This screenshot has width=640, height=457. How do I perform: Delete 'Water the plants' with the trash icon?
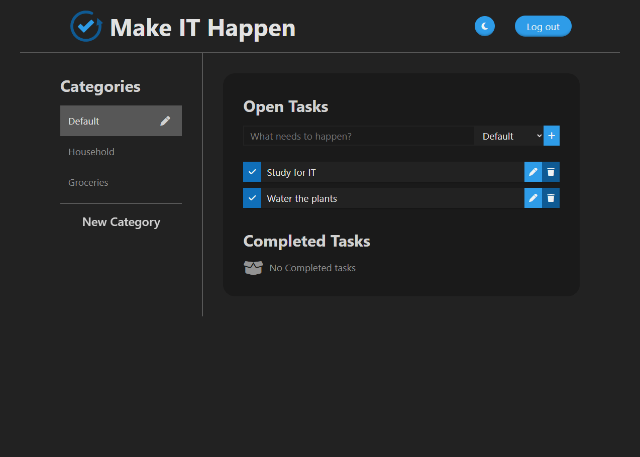click(551, 197)
